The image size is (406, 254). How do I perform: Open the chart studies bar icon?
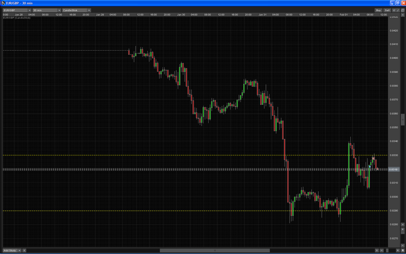tap(394, 10)
